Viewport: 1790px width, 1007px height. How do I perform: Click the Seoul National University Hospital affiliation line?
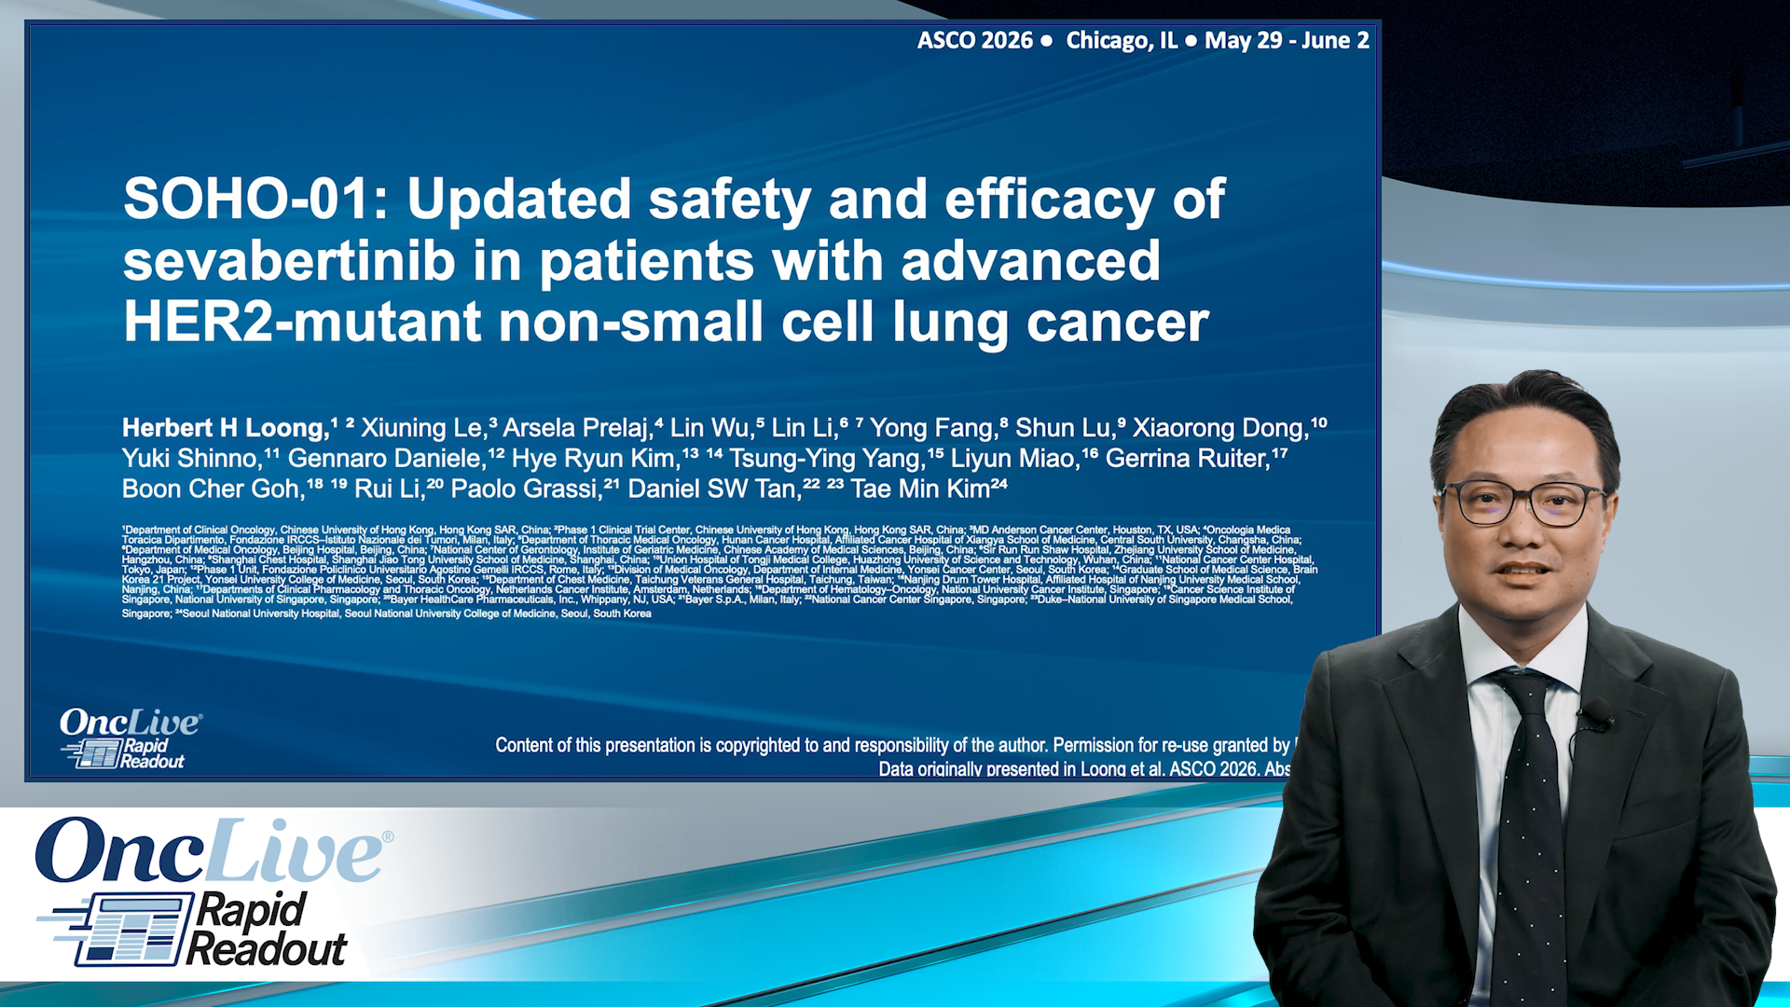(x=412, y=614)
